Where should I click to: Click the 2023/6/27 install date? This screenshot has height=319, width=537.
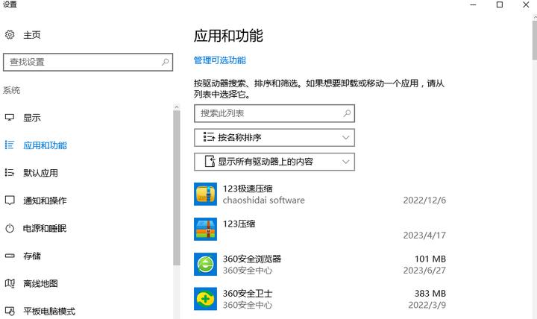(x=424, y=271)
